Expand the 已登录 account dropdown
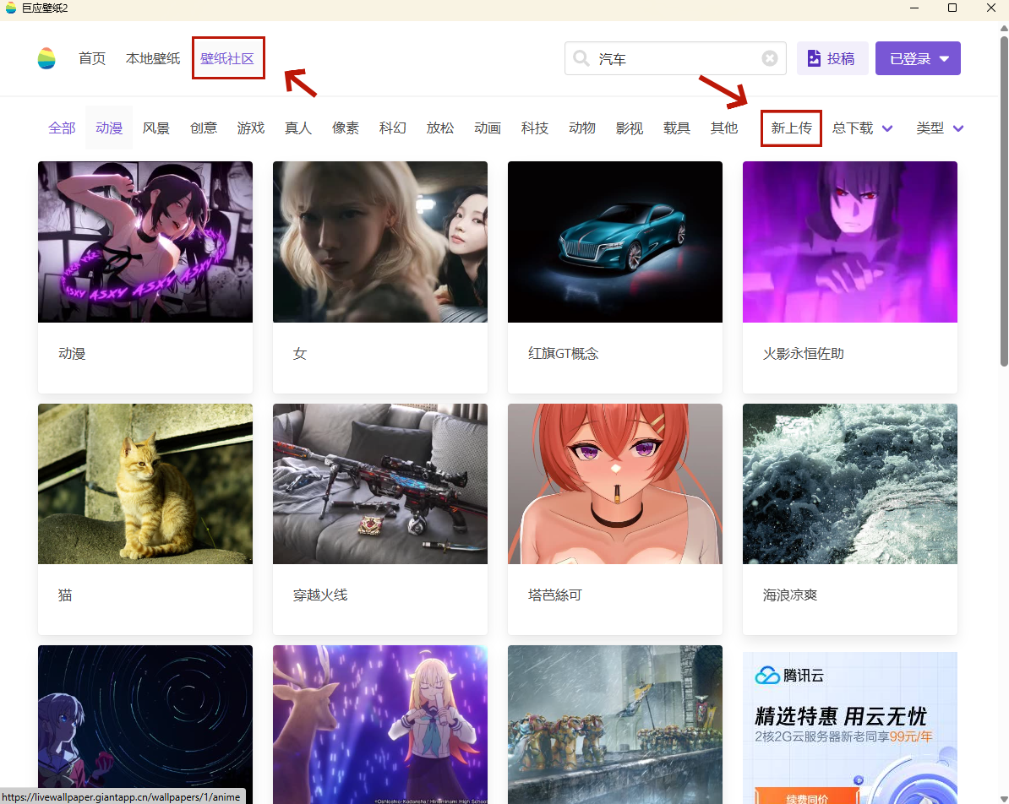Image resolution: width=1009 pixels, height=804 pixels. pos(944,59)
